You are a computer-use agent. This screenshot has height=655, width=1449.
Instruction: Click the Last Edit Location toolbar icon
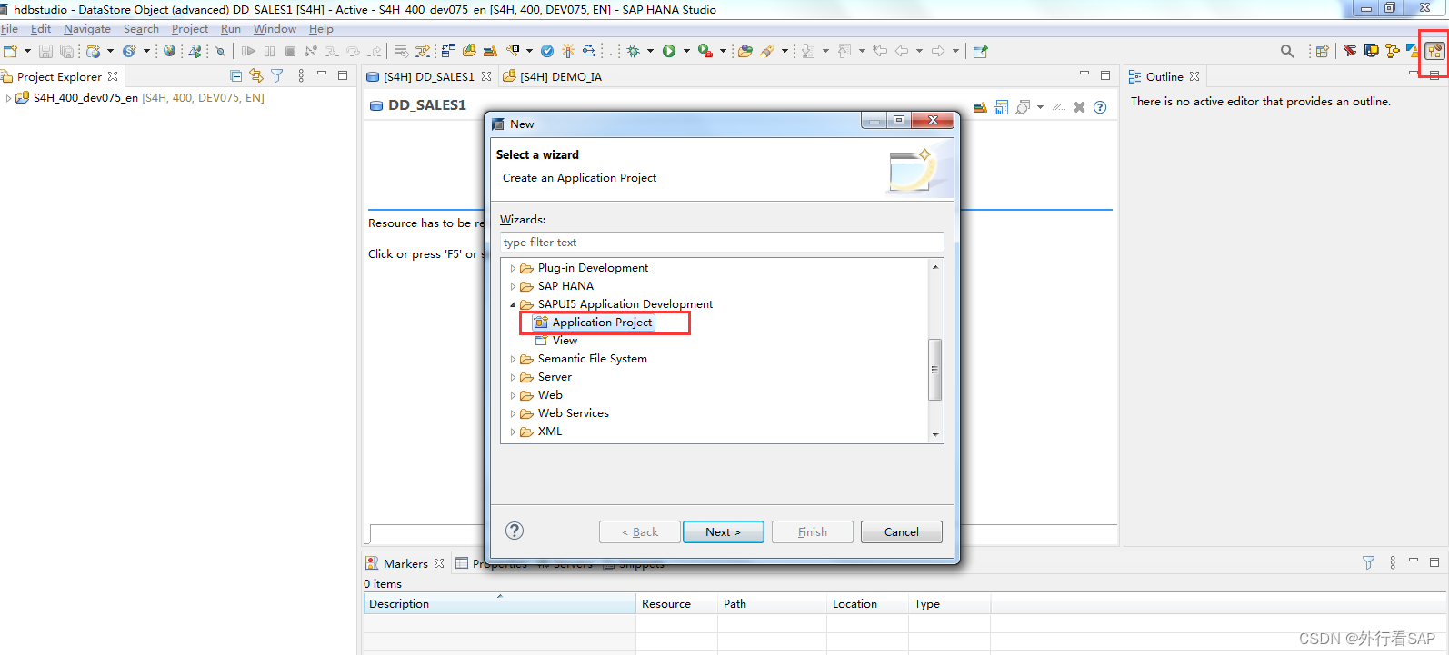(x=880, y=51)
